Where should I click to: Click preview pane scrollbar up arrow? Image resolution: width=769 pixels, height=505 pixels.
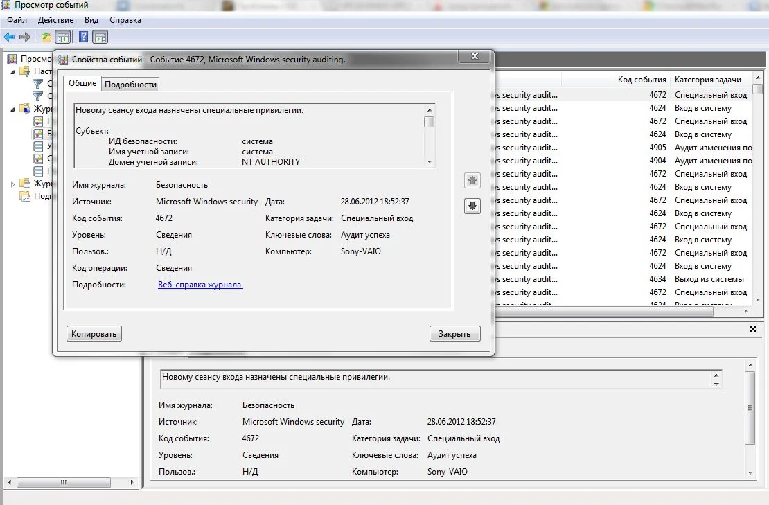point(750,365)
